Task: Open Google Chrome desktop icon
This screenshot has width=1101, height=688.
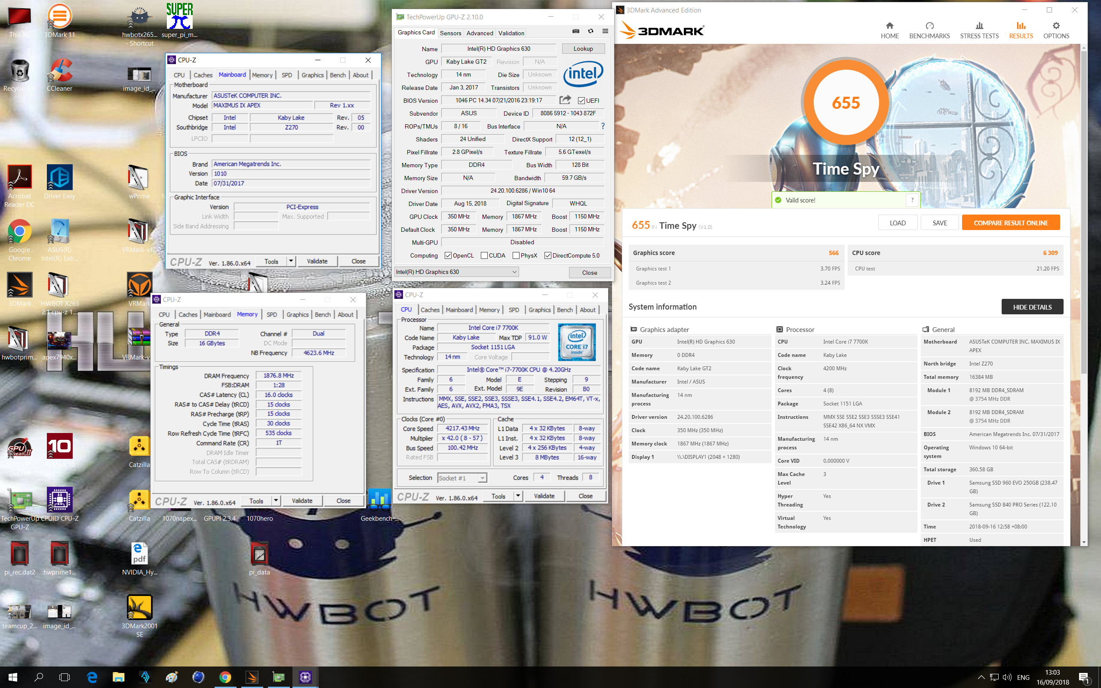Action: click(19, 240)
